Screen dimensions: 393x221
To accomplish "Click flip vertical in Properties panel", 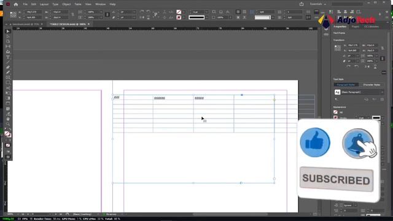I will click(375, 67).
